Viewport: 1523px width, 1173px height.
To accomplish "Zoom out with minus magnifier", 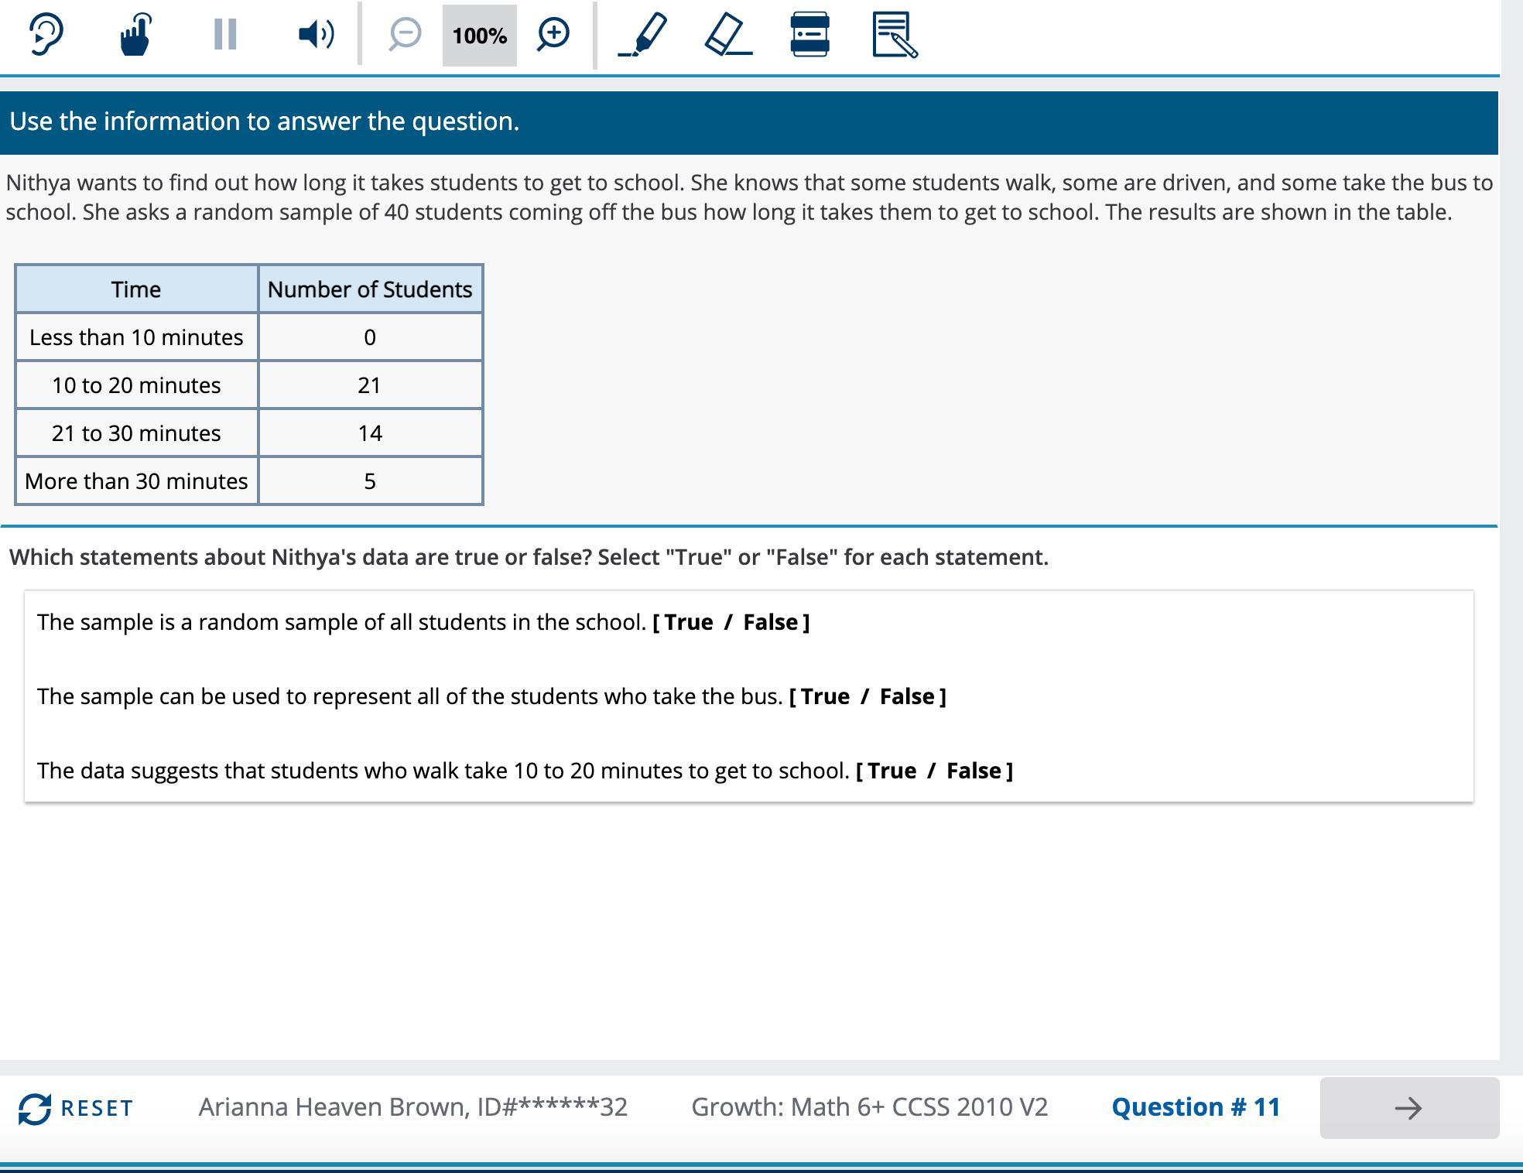I will click(405, 35).
